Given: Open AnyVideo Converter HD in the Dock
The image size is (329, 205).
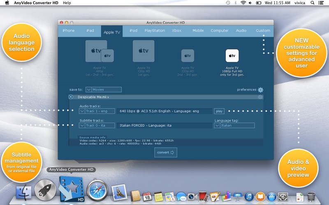Looking at the screenshot, I should click(x=71, y=189).
